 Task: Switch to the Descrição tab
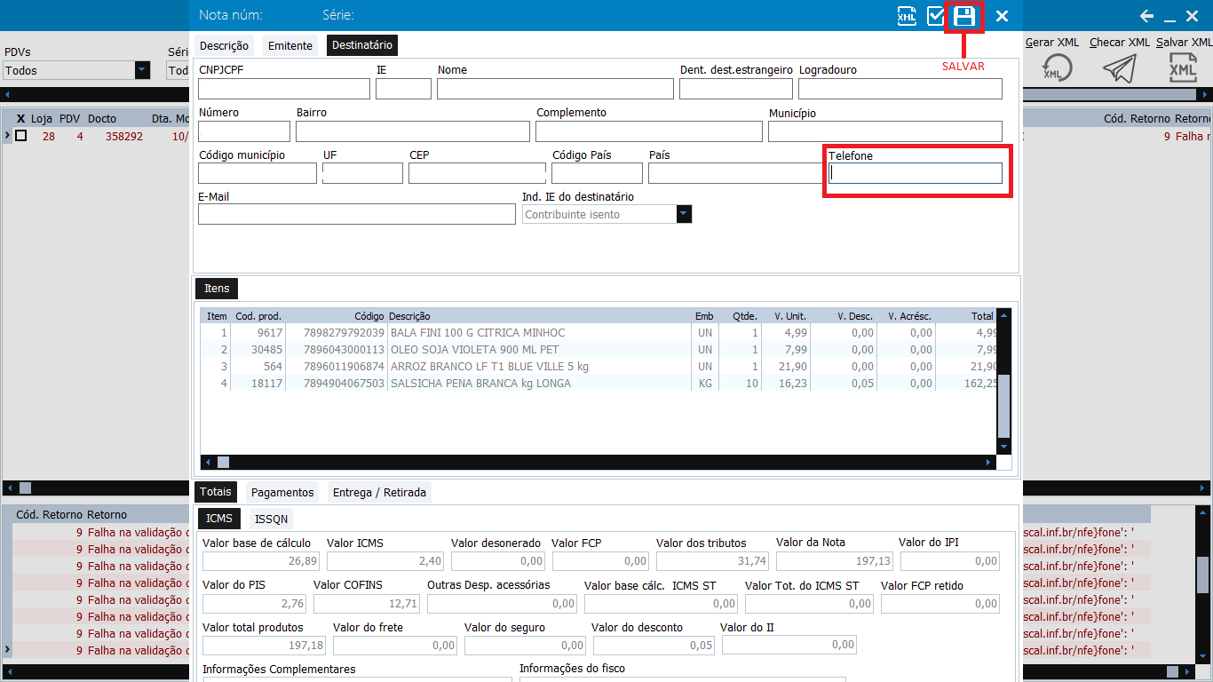(224, 45)
